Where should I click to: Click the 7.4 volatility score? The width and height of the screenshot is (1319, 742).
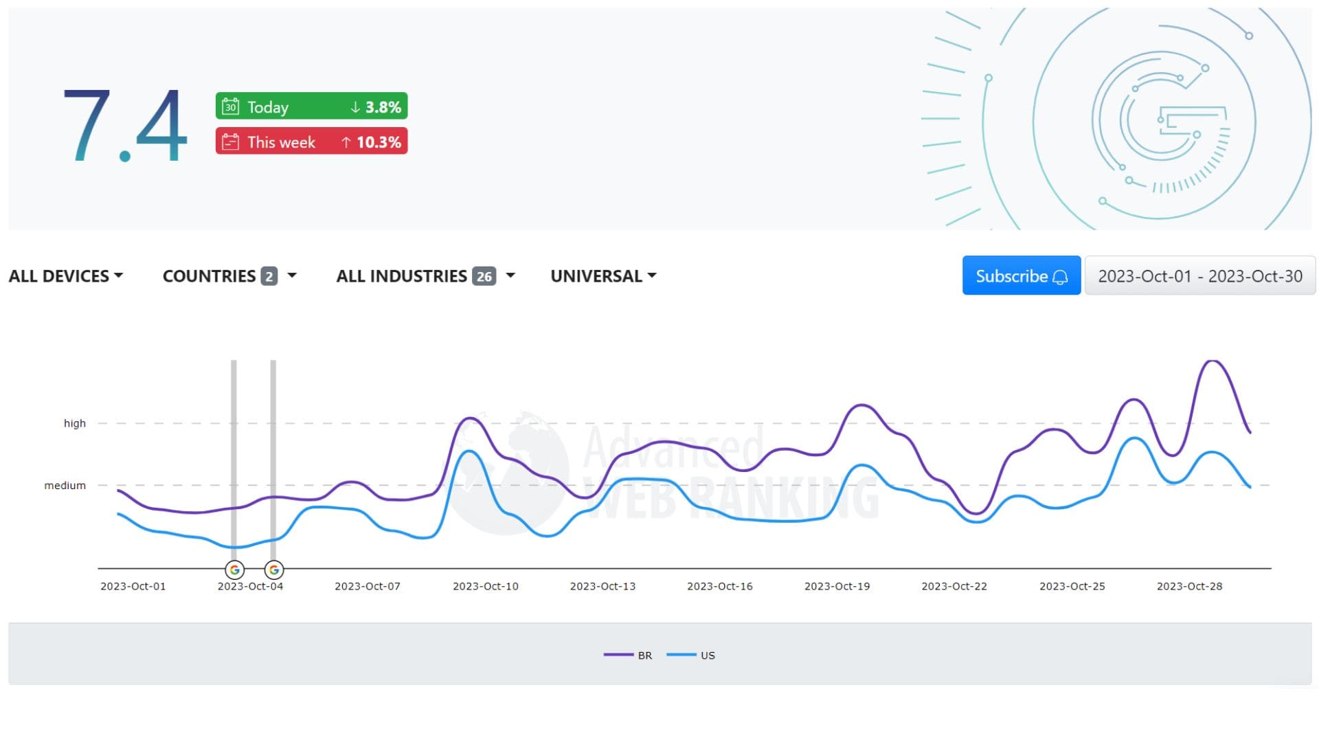point(125,125)
